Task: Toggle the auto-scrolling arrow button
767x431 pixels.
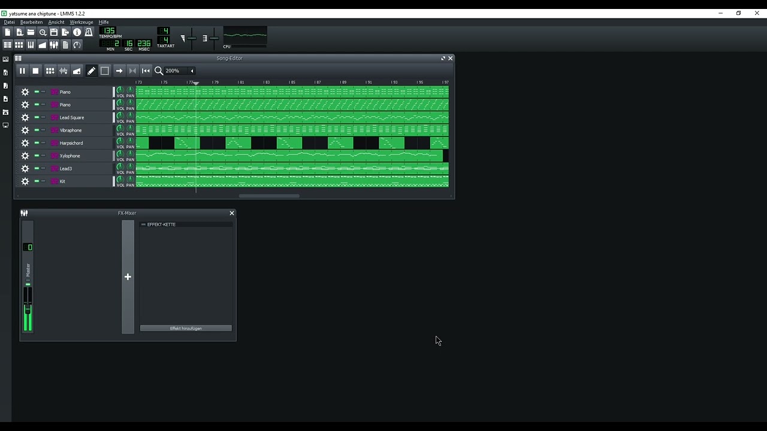Action: coord(119,71)
